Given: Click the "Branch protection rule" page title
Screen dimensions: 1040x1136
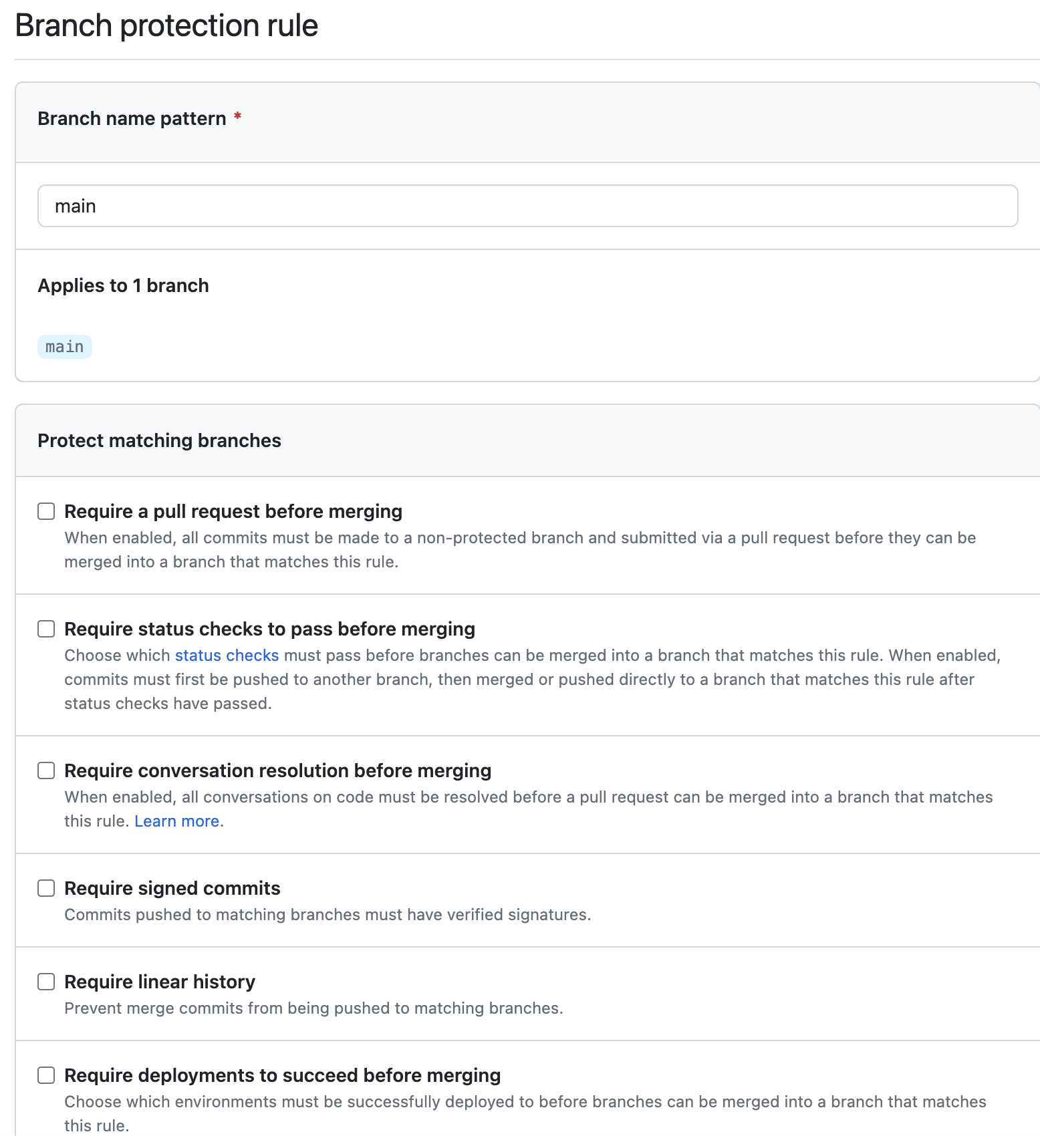Looking at the screenshot, I should 167,25.
